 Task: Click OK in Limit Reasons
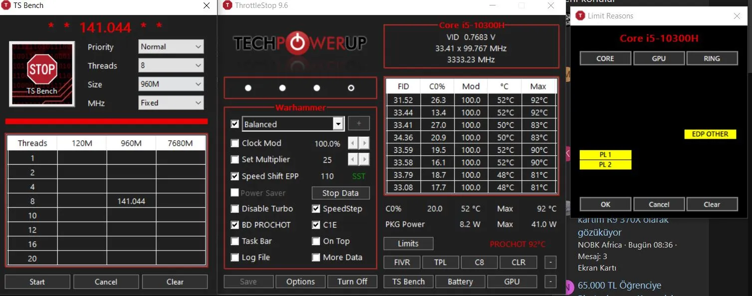tap(605, 204)
